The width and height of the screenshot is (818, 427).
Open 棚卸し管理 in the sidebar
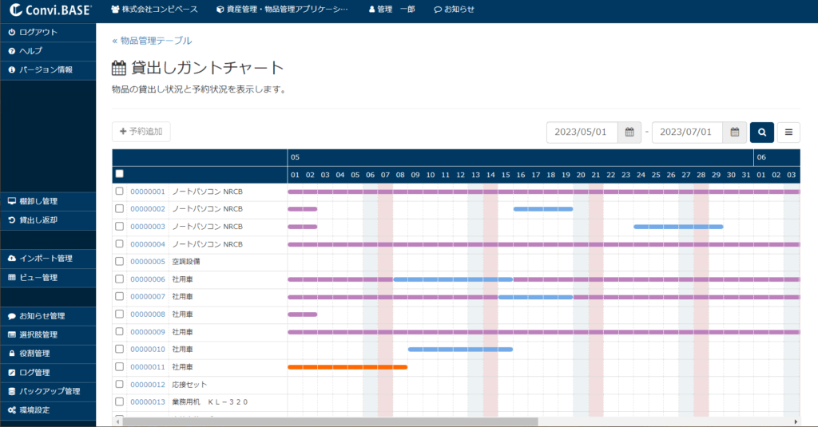tap(38, 201)
